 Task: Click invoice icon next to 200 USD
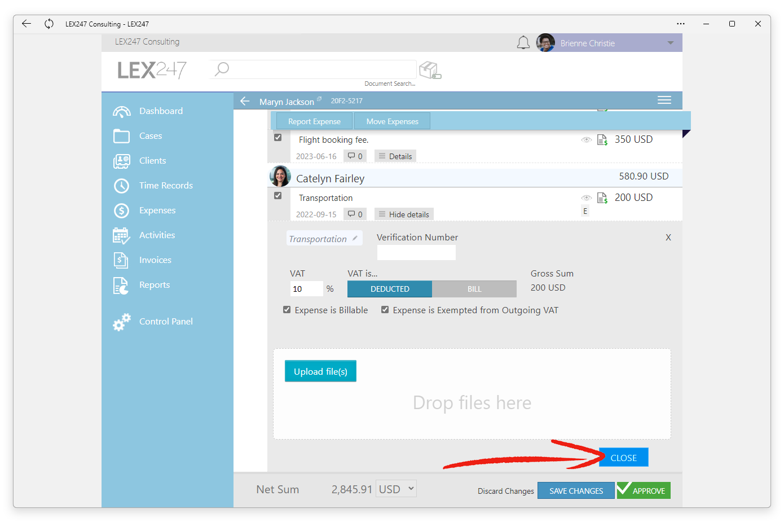602,198
